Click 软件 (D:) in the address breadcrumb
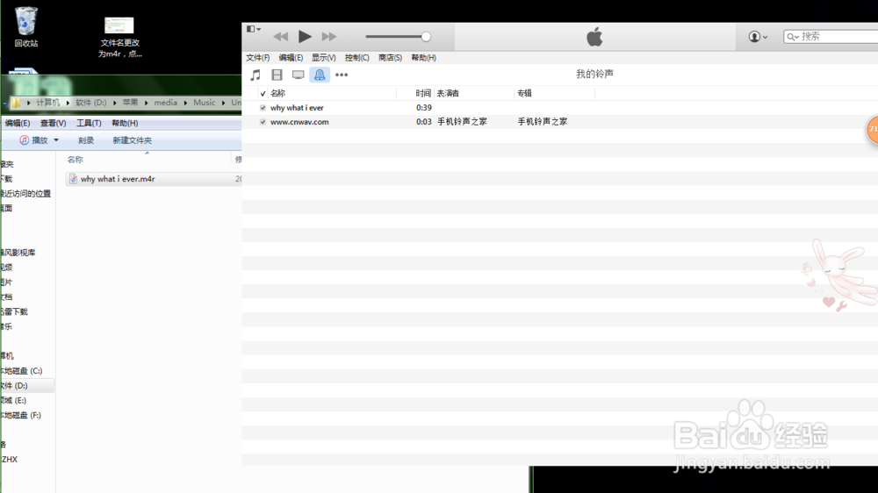This screenshot has width=878, height=493. pyautogui.click(x=90, y=103)
